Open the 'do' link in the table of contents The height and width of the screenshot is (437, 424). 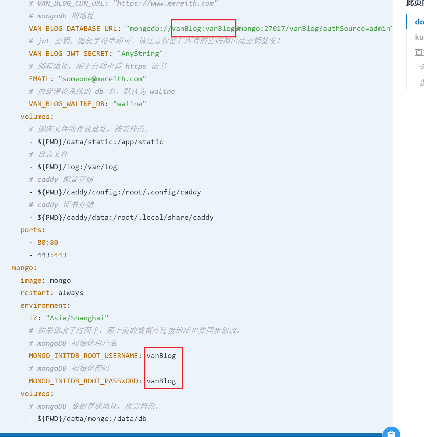point(419,22)
